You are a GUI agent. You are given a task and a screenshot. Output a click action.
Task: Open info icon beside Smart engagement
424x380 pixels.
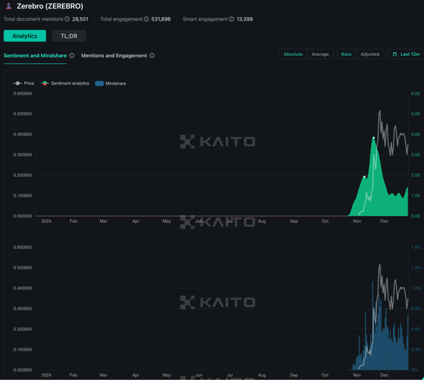[x=231, y=19]
